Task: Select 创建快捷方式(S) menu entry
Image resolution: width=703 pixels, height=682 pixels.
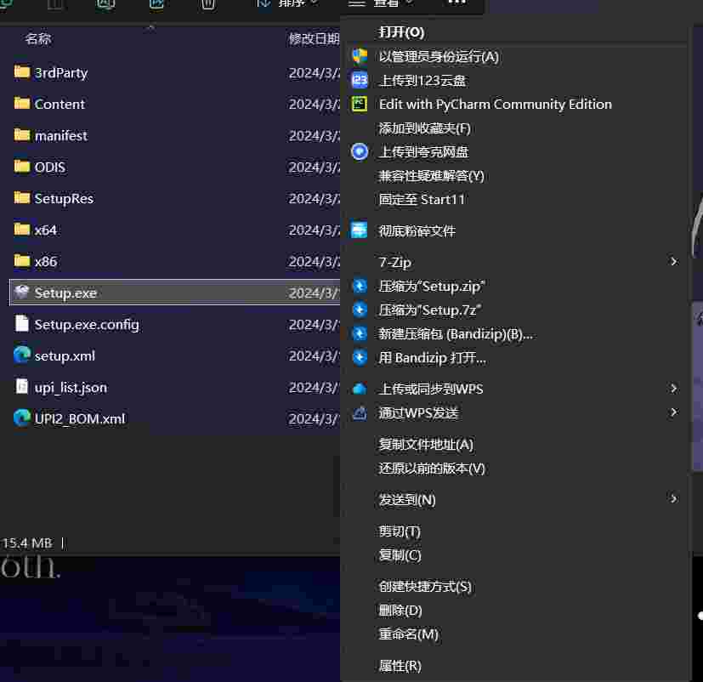Action: click(425, 587)
